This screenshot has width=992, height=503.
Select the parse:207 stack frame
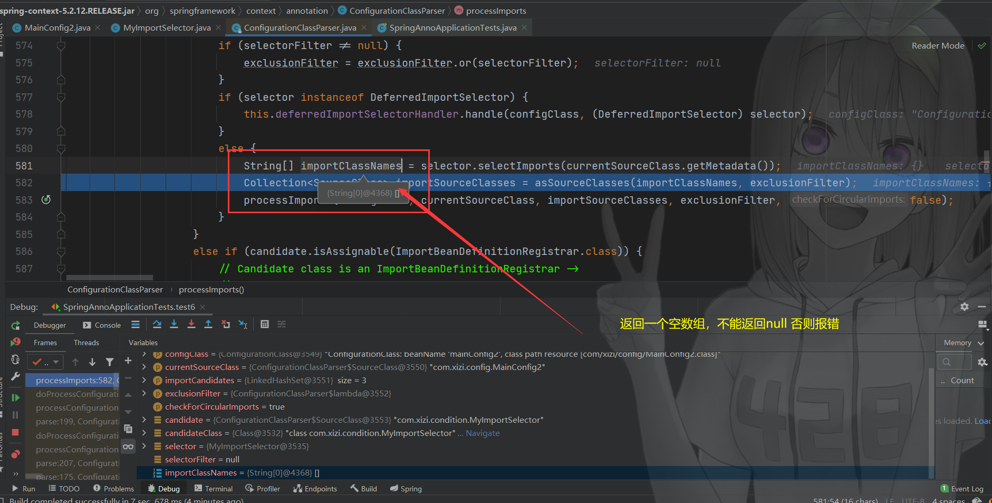point(77,463)
